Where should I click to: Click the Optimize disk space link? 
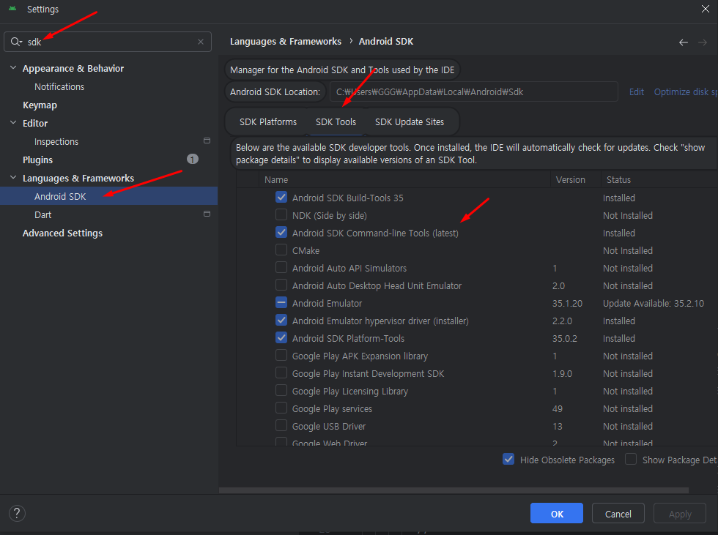click(686, 92)
